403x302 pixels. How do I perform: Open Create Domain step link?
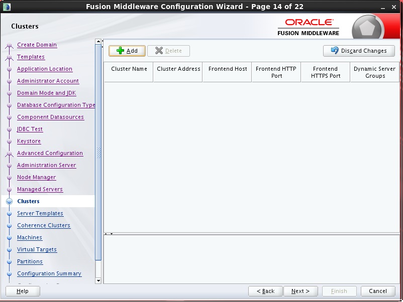(37, 45)
